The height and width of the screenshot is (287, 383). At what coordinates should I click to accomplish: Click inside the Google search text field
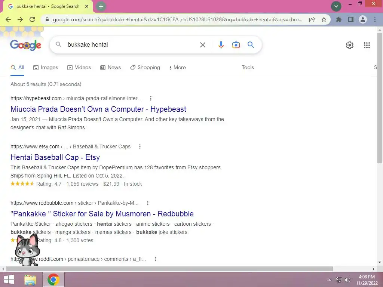point(132,45)
